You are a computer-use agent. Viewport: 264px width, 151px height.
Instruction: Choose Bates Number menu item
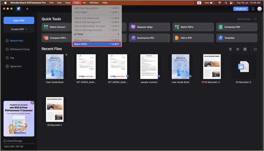click(96, 40)
